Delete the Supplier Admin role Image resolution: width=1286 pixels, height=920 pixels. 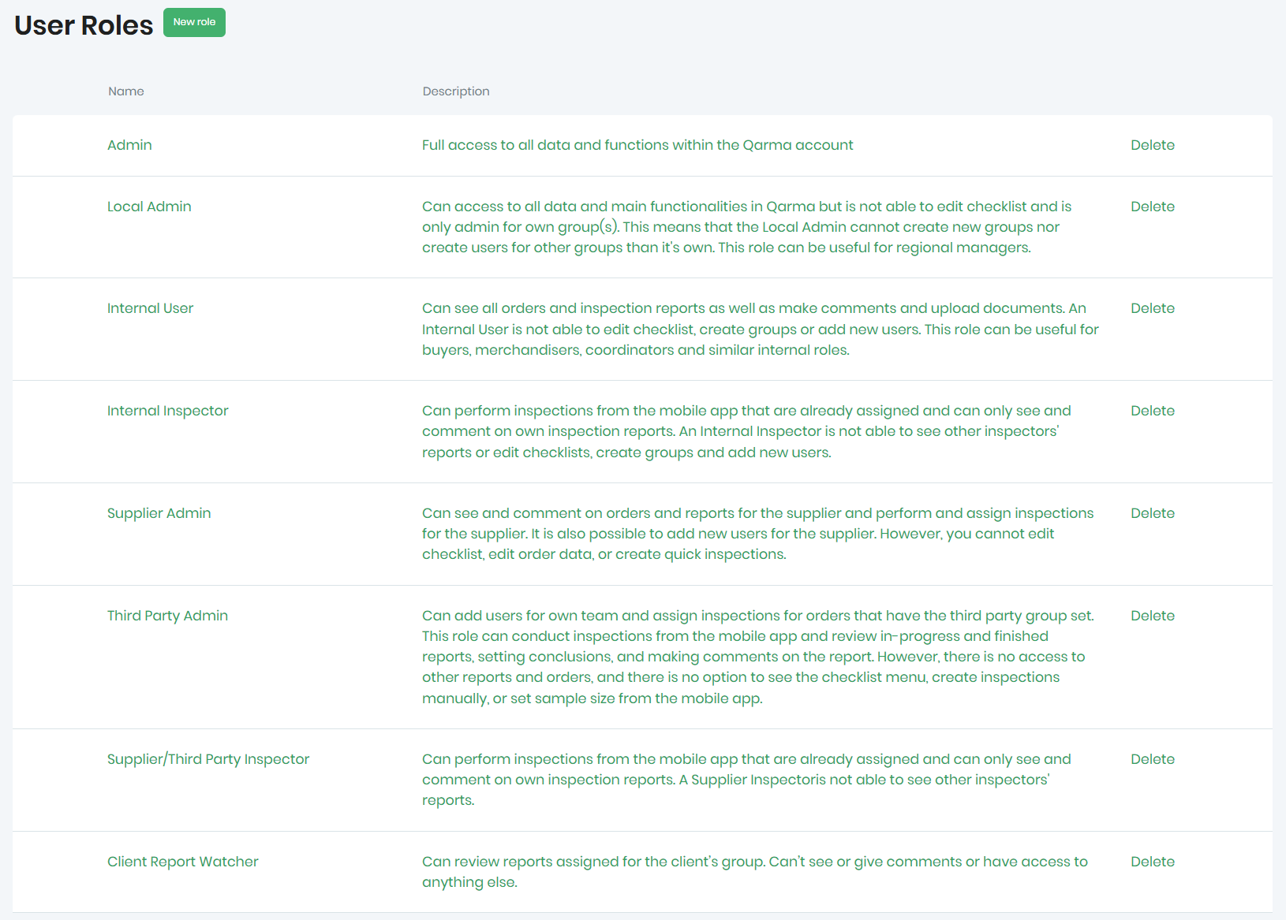tap(1153, 513)
